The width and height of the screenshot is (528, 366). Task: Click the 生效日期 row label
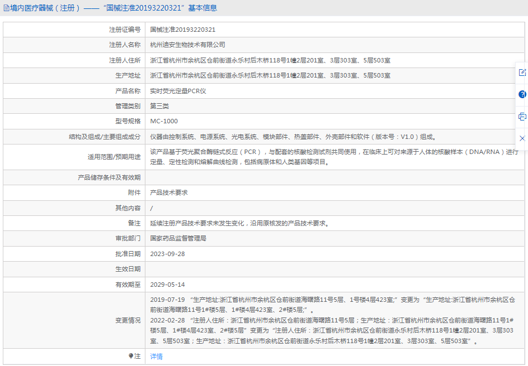[128, 269]
